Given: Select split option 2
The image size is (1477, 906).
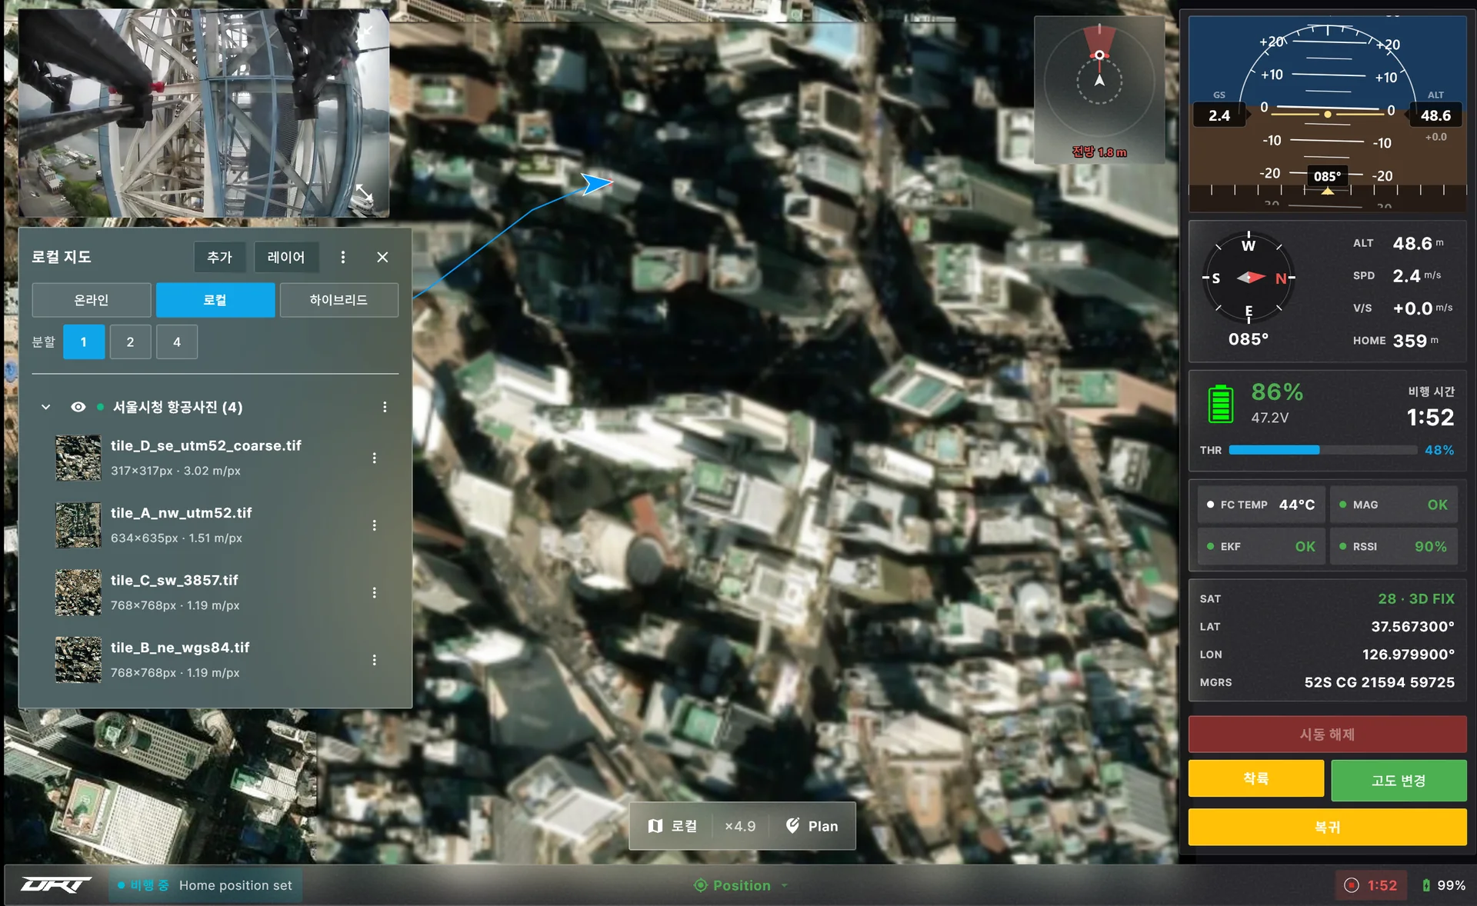Looking at the screenshot, I should point(130,341).
